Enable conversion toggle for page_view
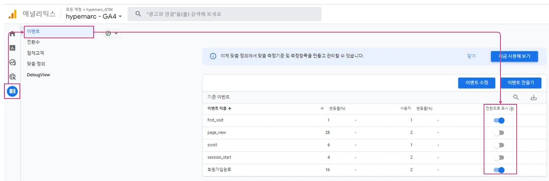549x181 pixels. click(499, 133)
